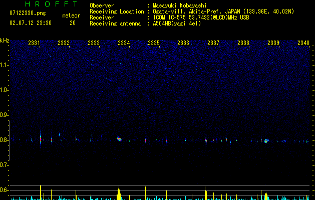Viewport: 315px width, 200px height.
Task: Click the 2339 time marker
Action: [x=273, y=43]
